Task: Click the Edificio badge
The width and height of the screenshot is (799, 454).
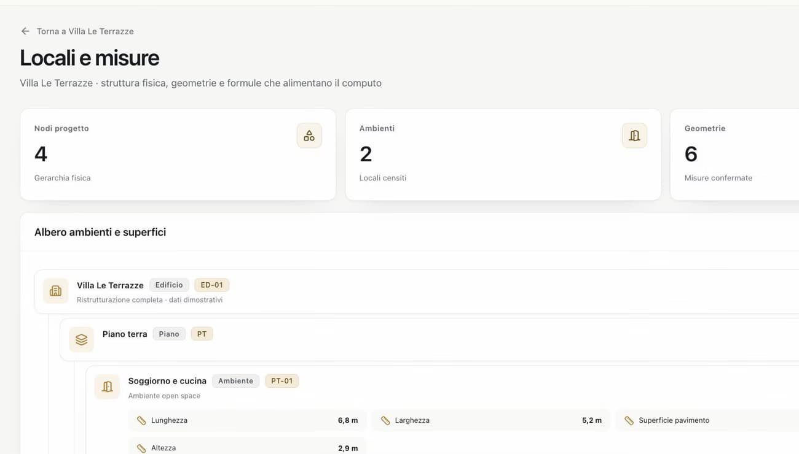Action: tap(169, 285)
